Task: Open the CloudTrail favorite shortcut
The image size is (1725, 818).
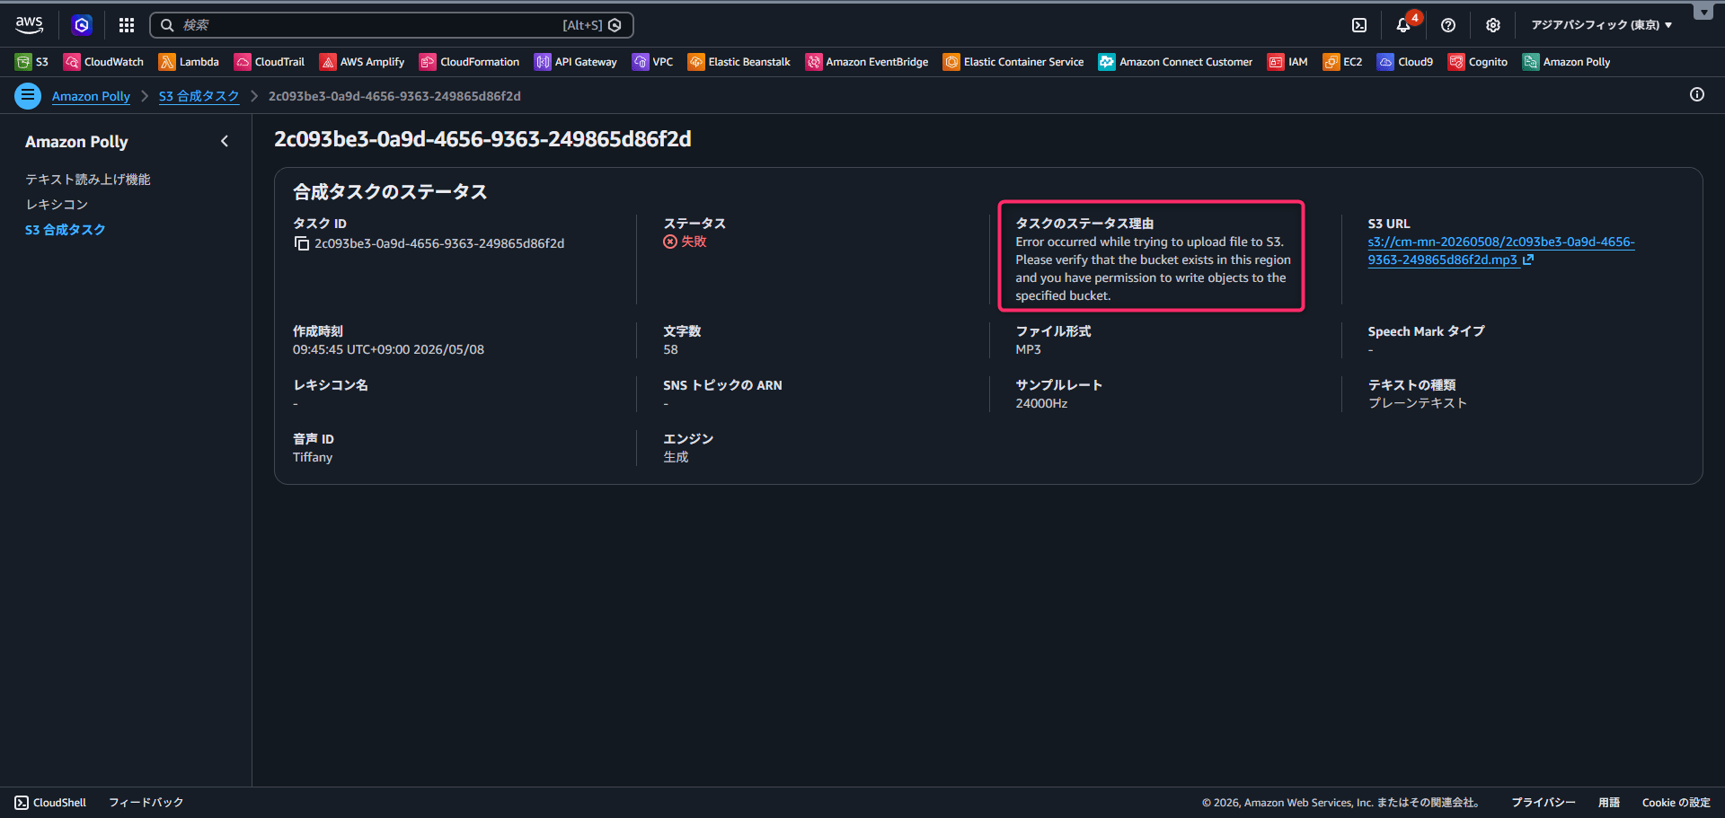Action: [270, 62]
